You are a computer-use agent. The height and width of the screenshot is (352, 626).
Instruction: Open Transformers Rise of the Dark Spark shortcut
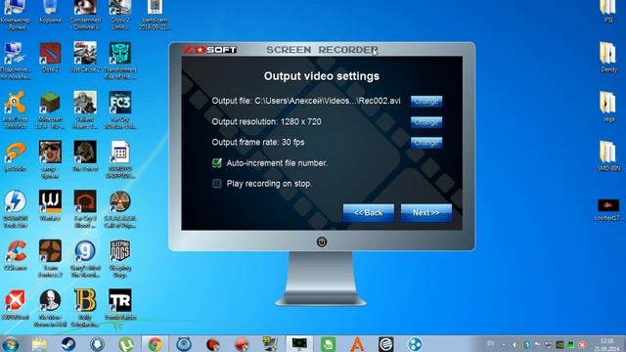[120, 61]
